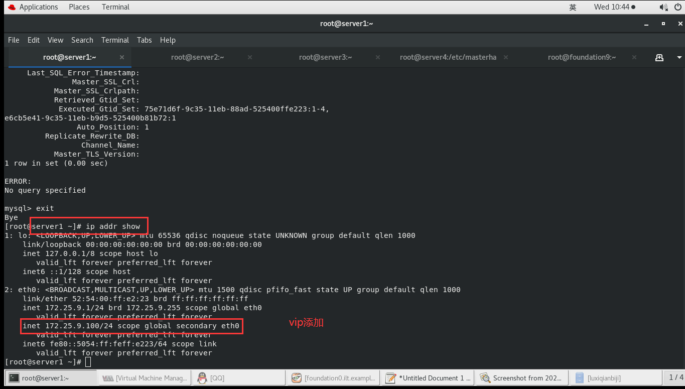Open Virtual Machine Manager from the taskbar
The image size is (685, 389).
point(144,377)
